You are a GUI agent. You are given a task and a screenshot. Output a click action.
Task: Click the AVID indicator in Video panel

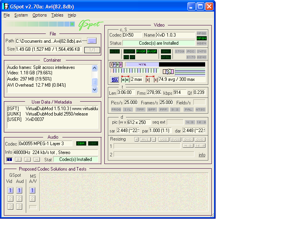(114, 52)
